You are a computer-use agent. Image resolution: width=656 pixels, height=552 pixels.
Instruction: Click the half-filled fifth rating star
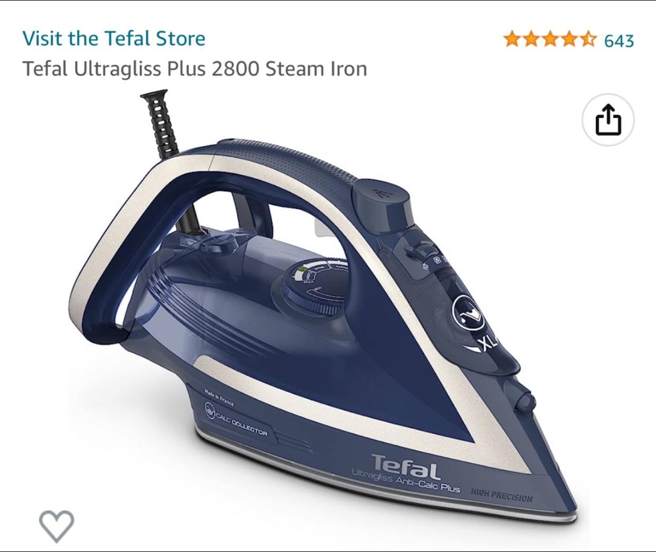(x=588, y=39)
